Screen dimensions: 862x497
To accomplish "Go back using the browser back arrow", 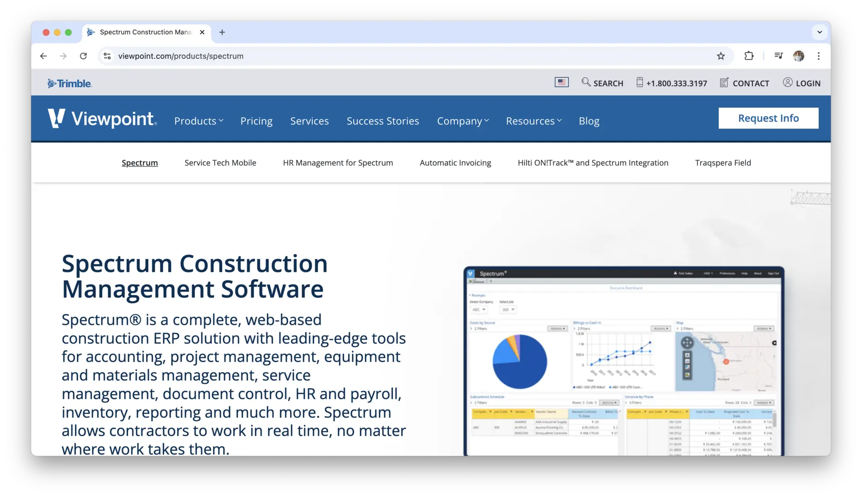I will tap(43, 56).
